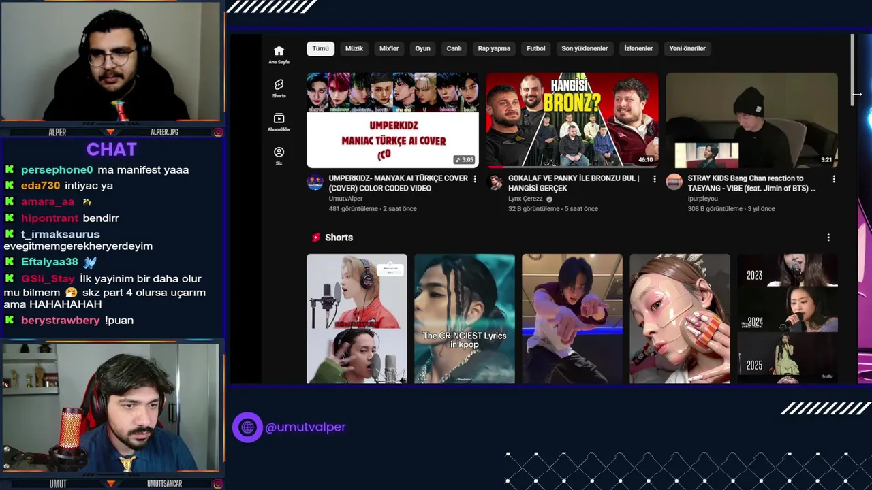Click the ALPEER.JPG label

pos(164,132)
